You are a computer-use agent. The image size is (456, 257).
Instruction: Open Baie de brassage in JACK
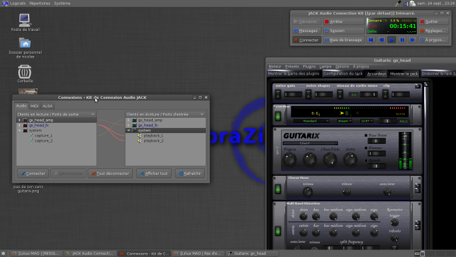[x=344, y=40]
